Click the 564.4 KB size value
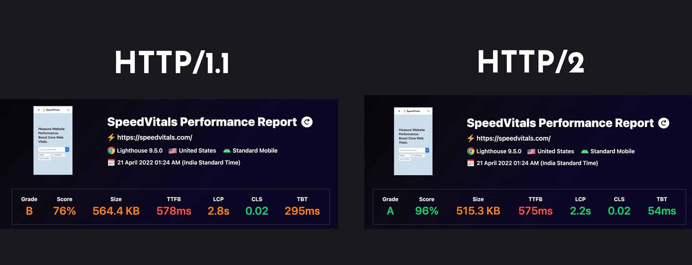The height and width of the screenshot is (265, 692). 116,211
